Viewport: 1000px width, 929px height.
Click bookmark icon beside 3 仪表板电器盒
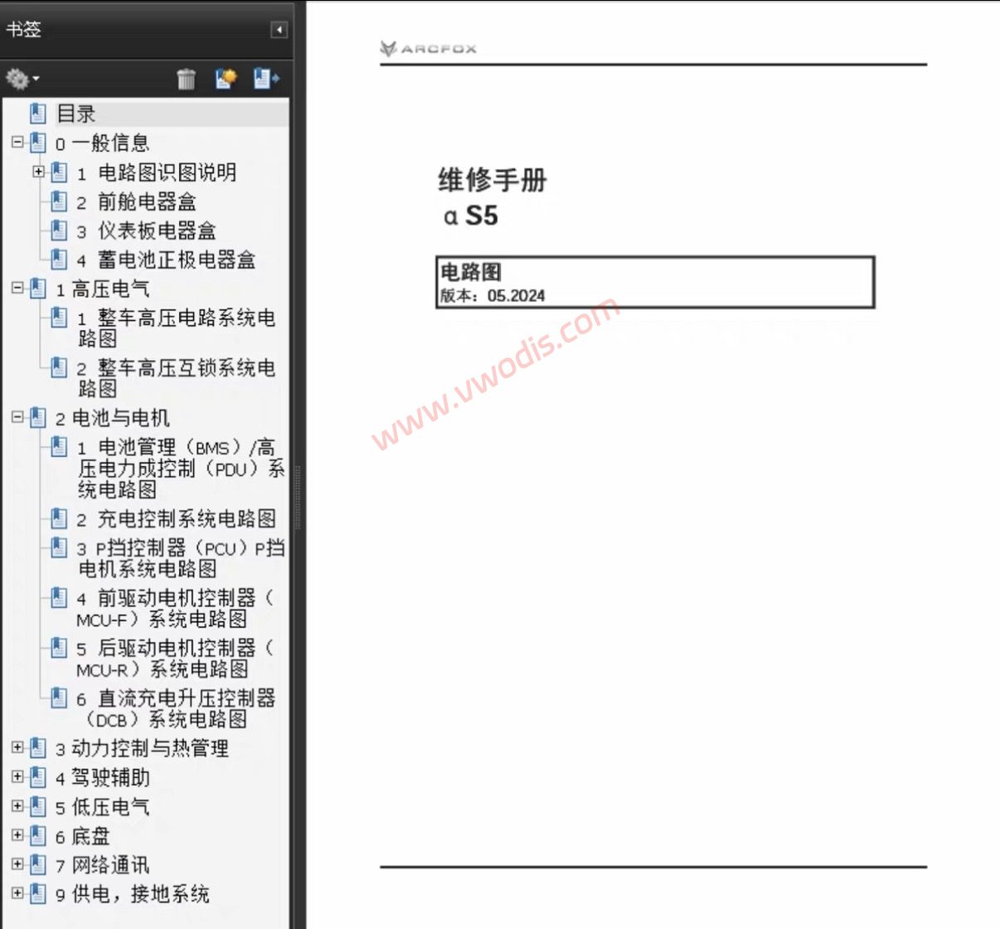pos(59,230)
